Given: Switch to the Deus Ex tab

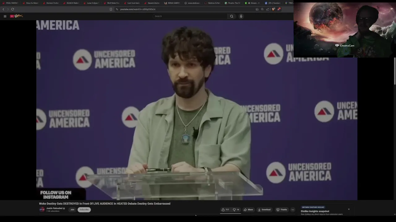Looking at the screenshot, I should click(x=31, y=3).
